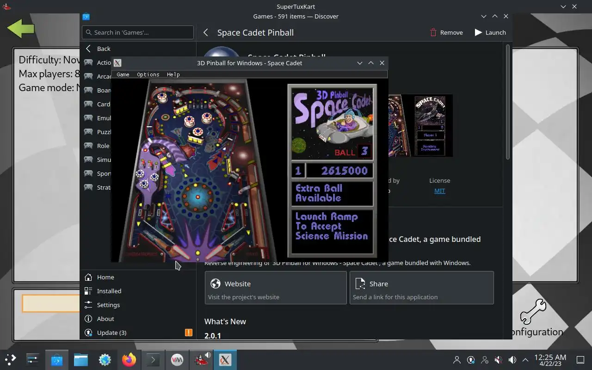Click the show desktop button in taskbar
This screenshot has width=592, height=370.
tap(580, 360)
